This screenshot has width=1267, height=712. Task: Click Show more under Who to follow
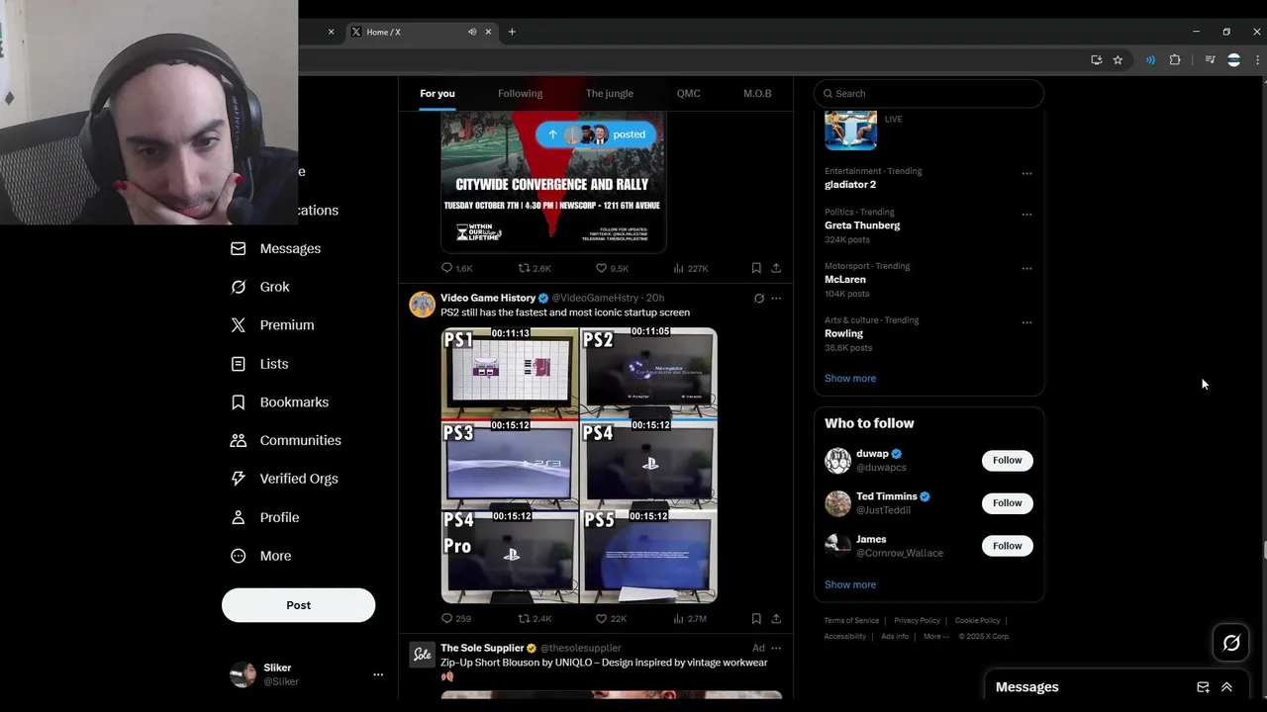pyautogui.click(x=850, y=584)
